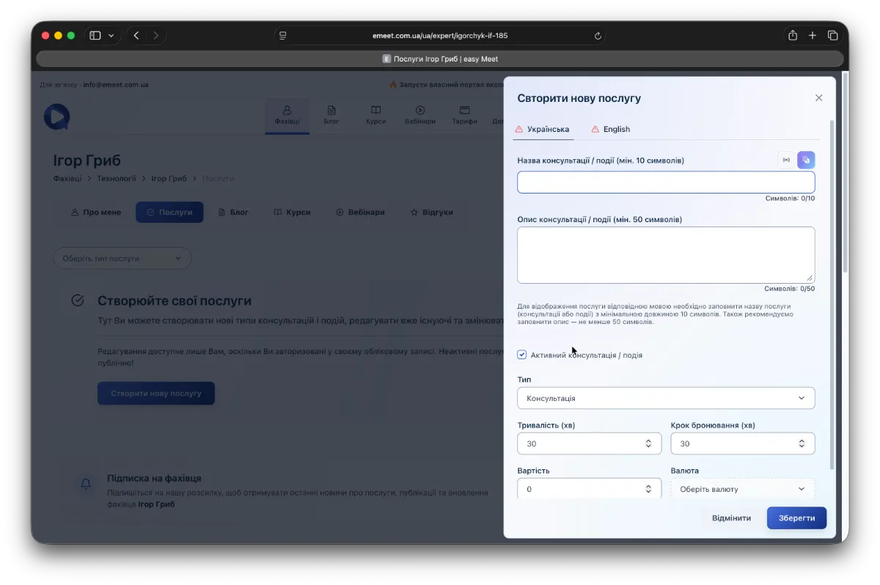Open the 'Тип' Консультація dropdown
The image size is (880, 585).
click(665, 398)
